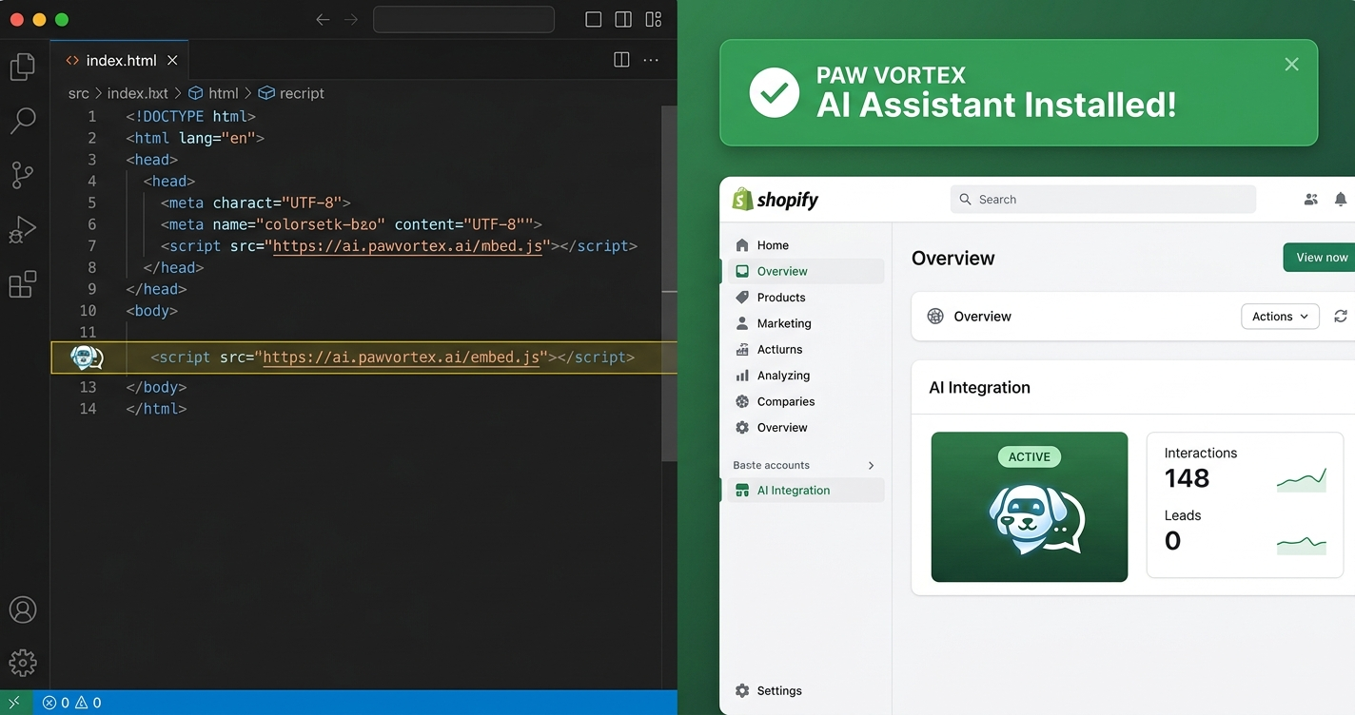Screen dimensions: 1355x715
Task: Click the refresh icon beside Actions
Action: pos(1341,317)
